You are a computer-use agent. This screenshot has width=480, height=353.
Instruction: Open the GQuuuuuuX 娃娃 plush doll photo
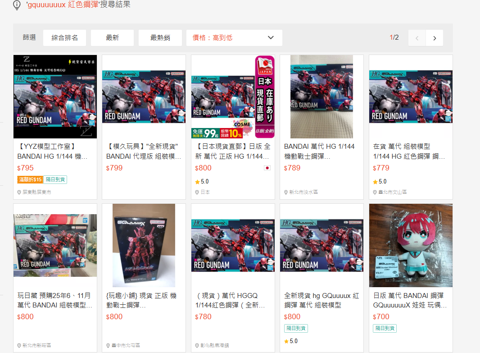pyautogui.click(x=411, y=245)
